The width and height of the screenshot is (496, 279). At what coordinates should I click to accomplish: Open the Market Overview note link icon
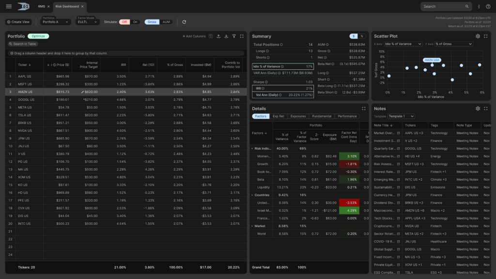coord(398,133)
